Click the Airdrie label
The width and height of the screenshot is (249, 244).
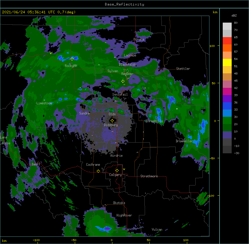(117, 156)
